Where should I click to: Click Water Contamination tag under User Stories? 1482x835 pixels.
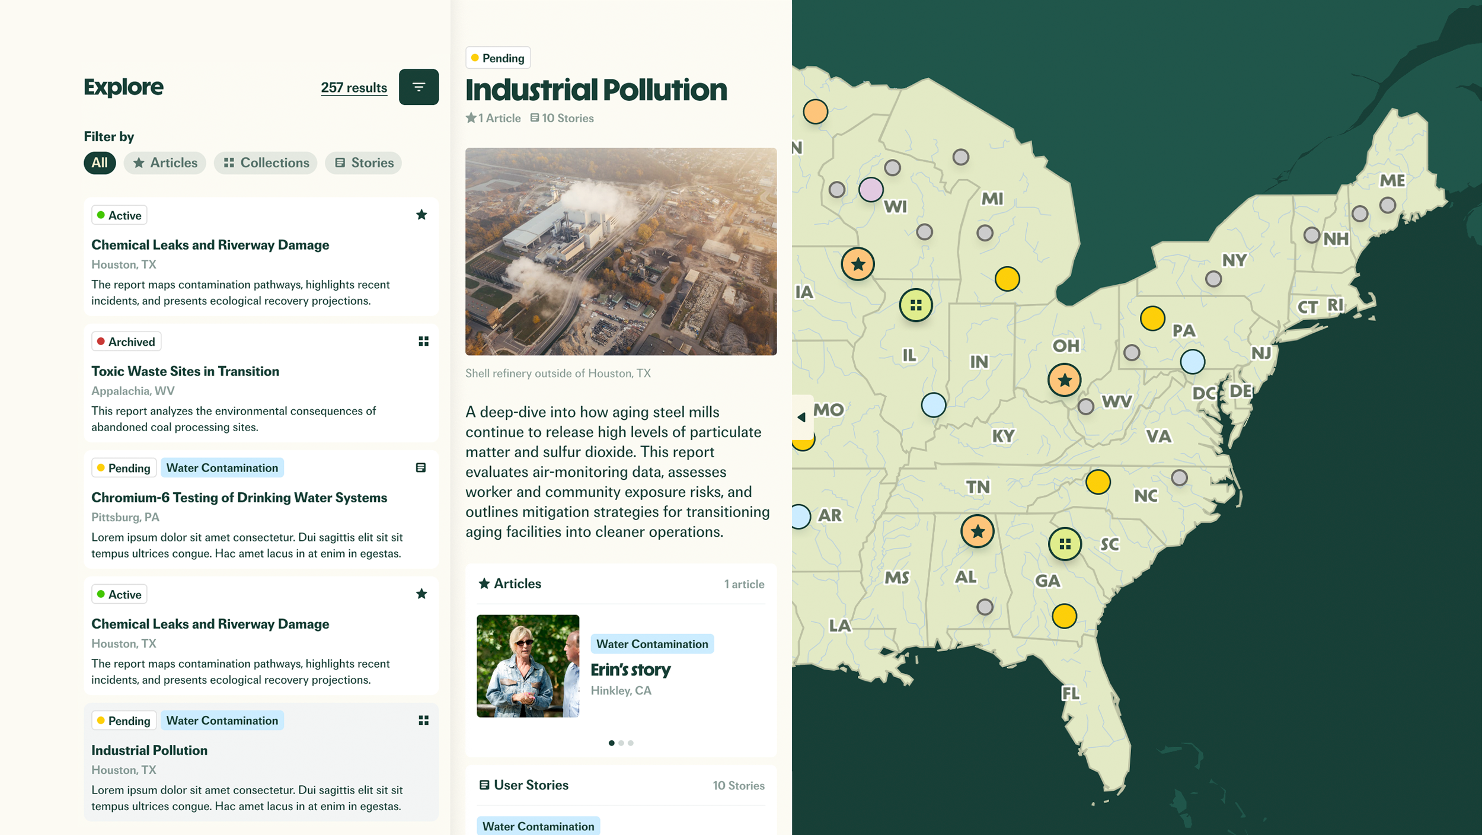(538, 826)
